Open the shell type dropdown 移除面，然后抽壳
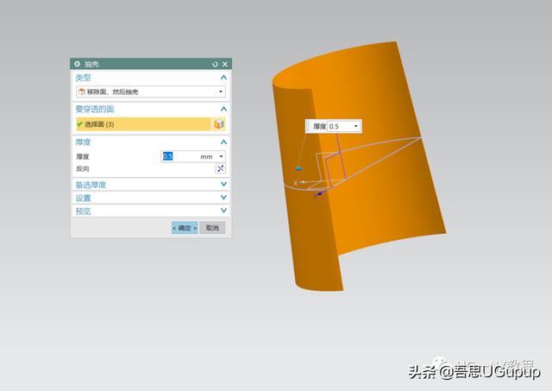This screenshot has height=391, width=552. (151, 91)
